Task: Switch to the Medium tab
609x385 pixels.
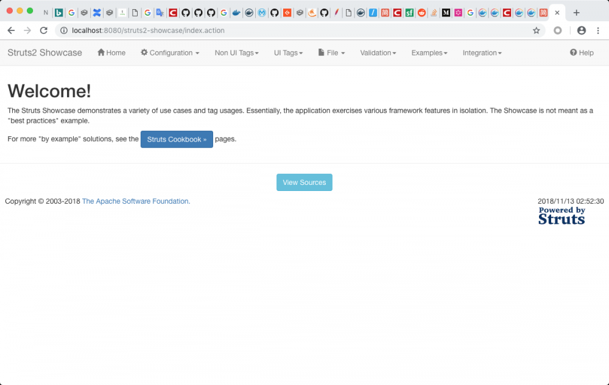Action: (x=446, y=13)
